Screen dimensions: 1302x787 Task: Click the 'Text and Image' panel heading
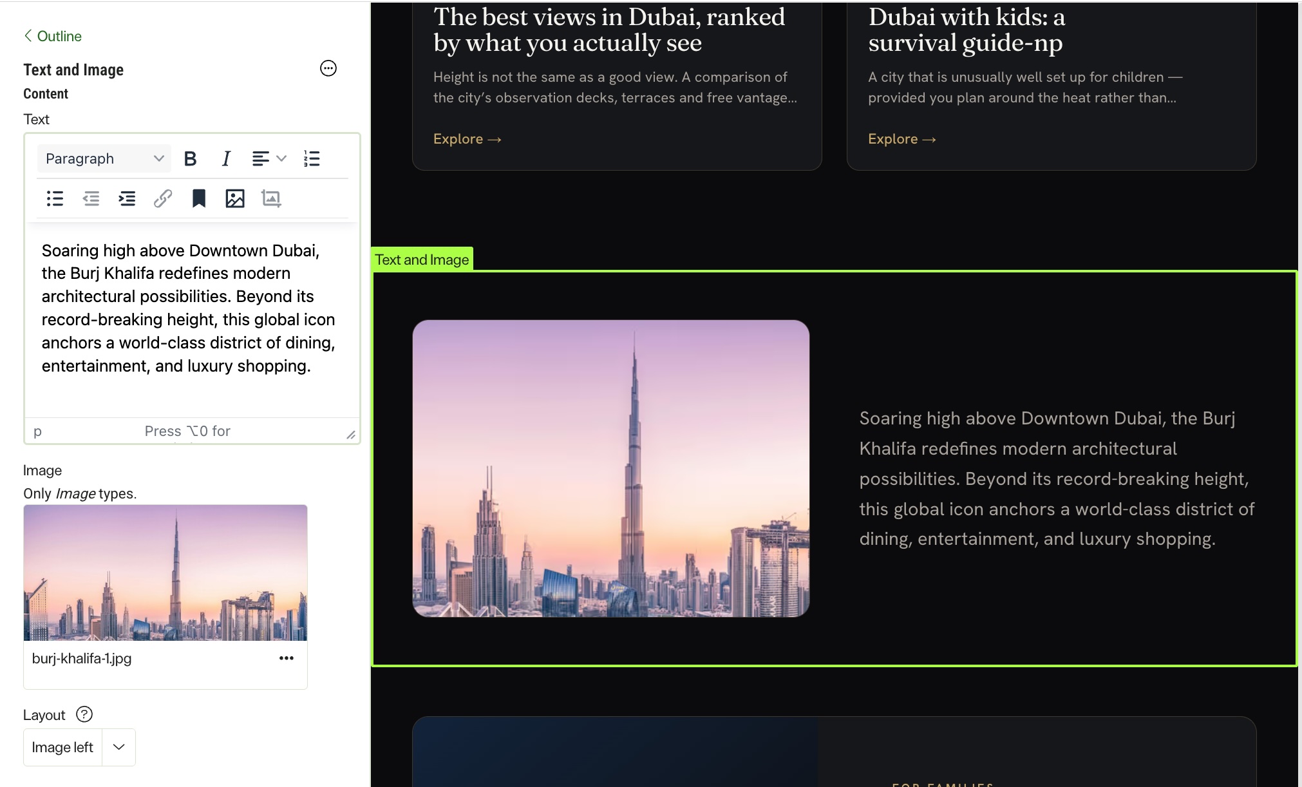(73, 70)
